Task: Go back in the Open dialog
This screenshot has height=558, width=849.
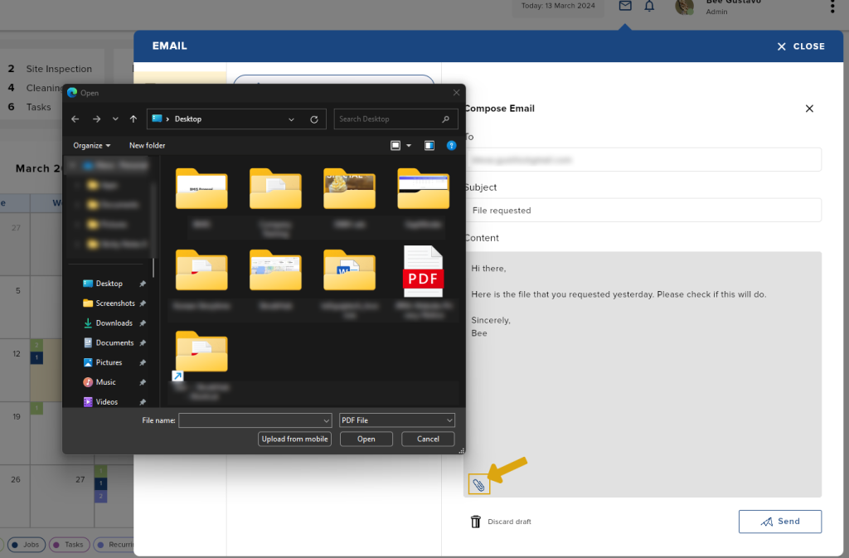Action: point(75,119)
